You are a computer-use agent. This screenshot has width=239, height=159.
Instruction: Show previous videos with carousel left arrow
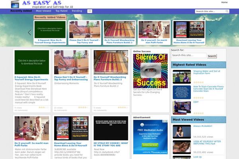point(30,33)
